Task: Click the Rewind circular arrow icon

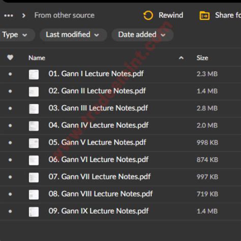Action: pos(148,15)
